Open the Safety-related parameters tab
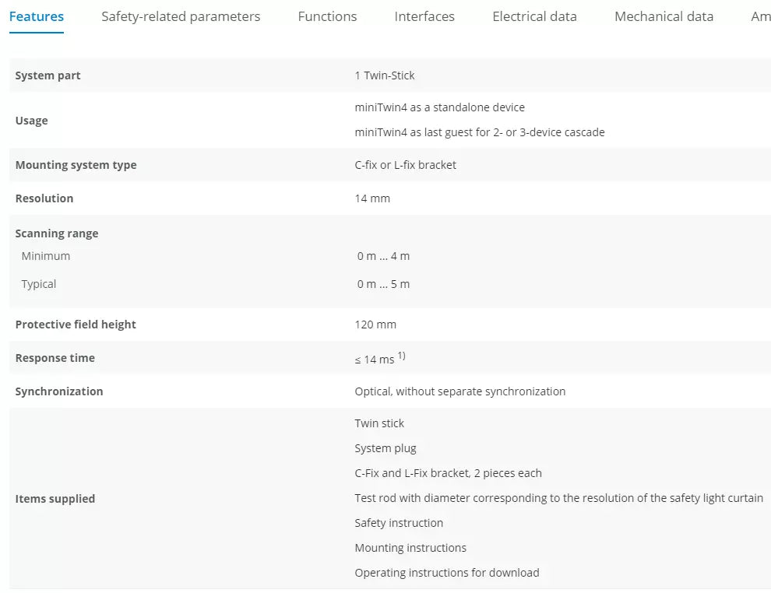 click(x=181, y=16)
